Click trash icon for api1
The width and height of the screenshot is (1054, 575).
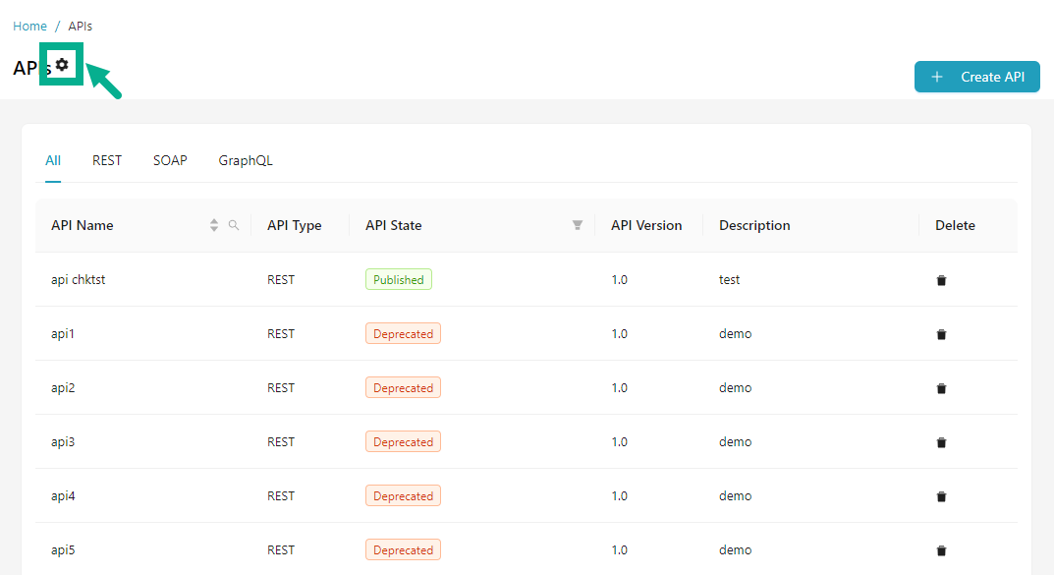point(941,334)
